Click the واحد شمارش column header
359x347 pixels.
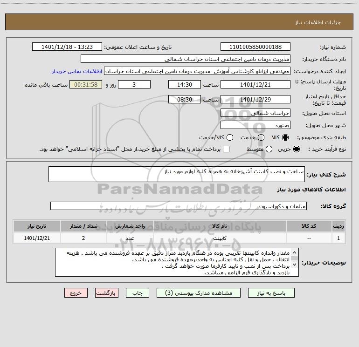pyautogui.click(x=130, y=226)
